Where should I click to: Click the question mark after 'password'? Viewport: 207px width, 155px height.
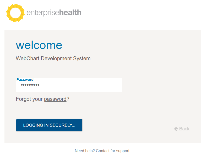[68, 99]
